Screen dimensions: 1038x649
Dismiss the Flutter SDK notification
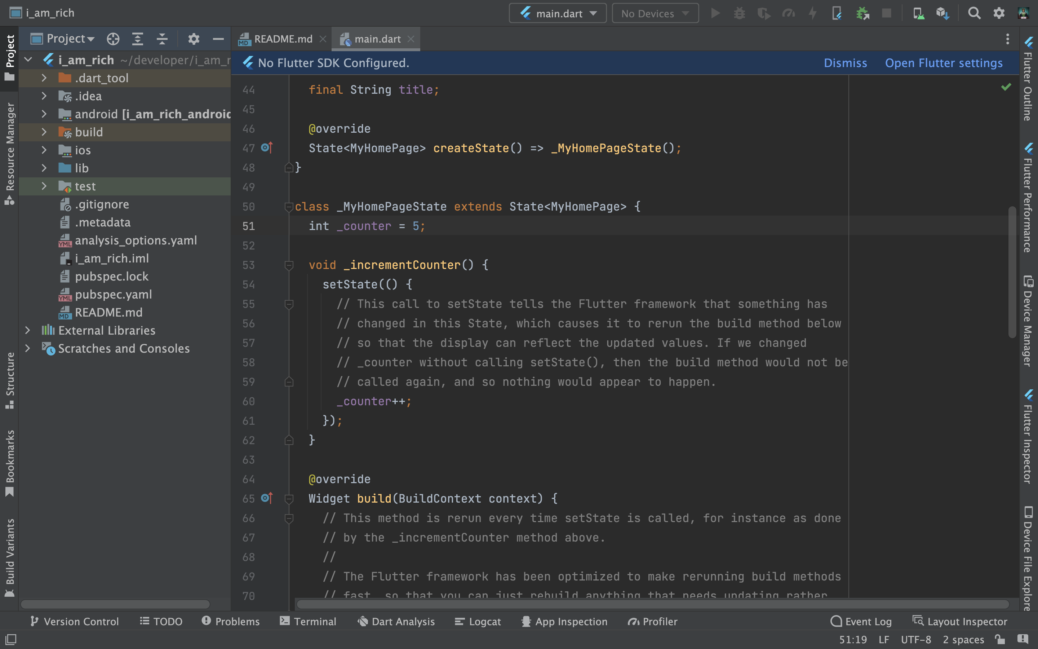(845, 63)
